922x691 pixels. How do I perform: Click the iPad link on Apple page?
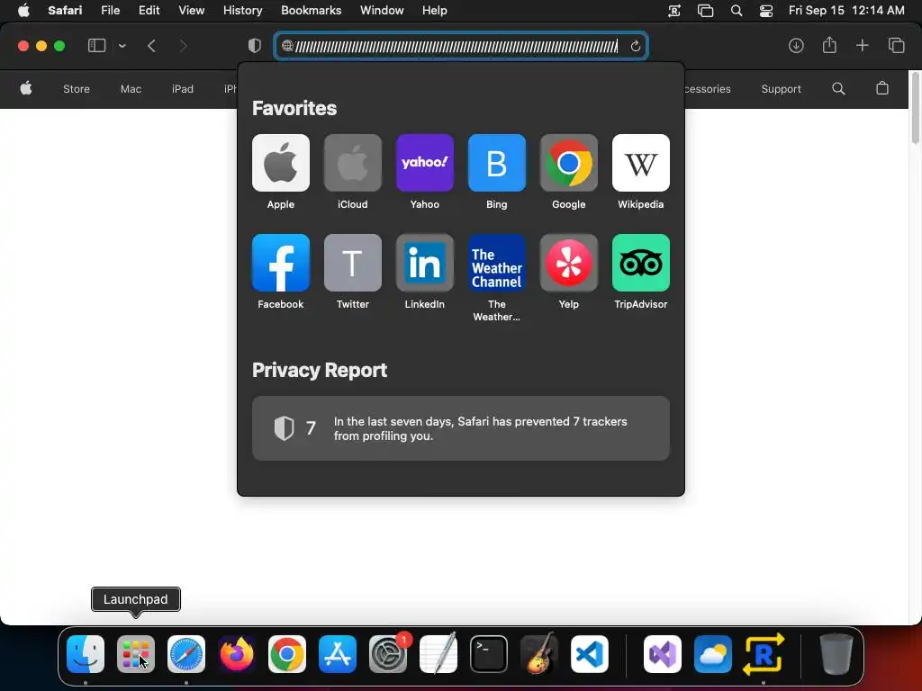click(182, 89)
